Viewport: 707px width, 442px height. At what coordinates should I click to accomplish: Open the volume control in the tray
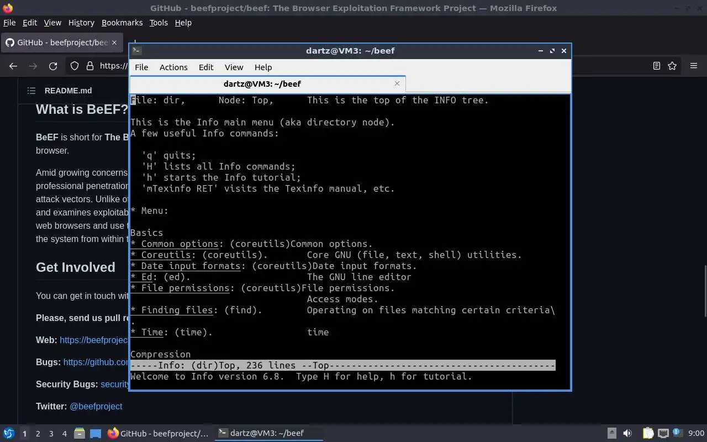click(627, 433)
